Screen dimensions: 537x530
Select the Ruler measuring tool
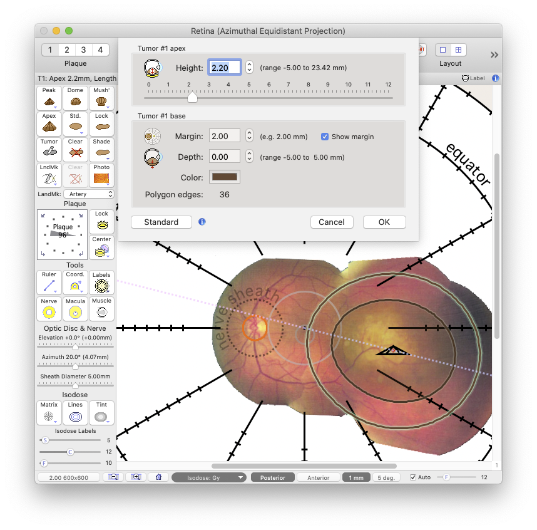pos(49,283)
